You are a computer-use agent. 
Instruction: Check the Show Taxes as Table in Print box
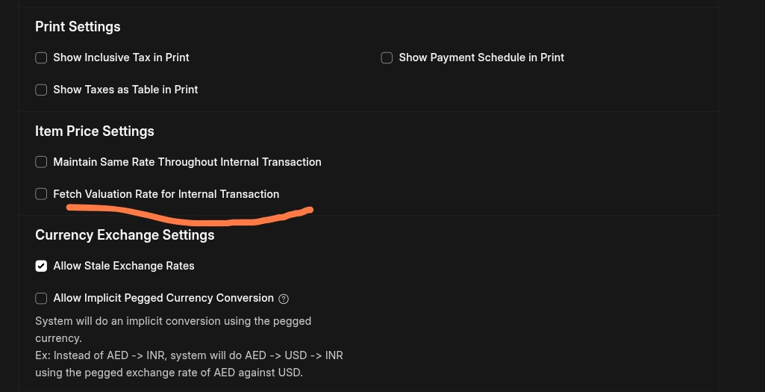coord(42,90)
